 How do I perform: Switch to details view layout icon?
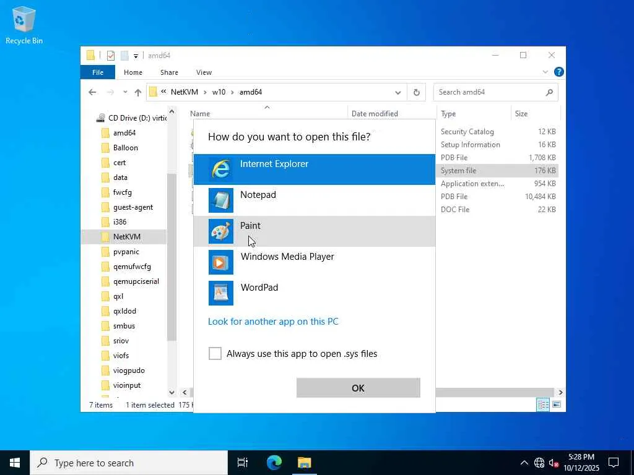542,404
